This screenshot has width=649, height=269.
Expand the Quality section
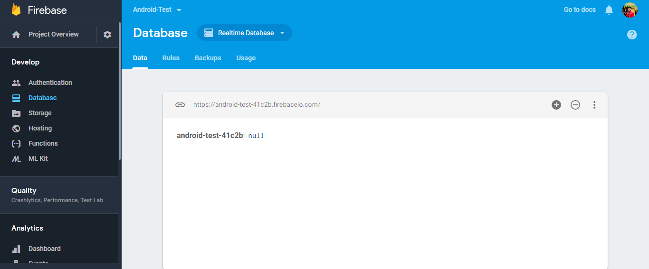[59, 195]
